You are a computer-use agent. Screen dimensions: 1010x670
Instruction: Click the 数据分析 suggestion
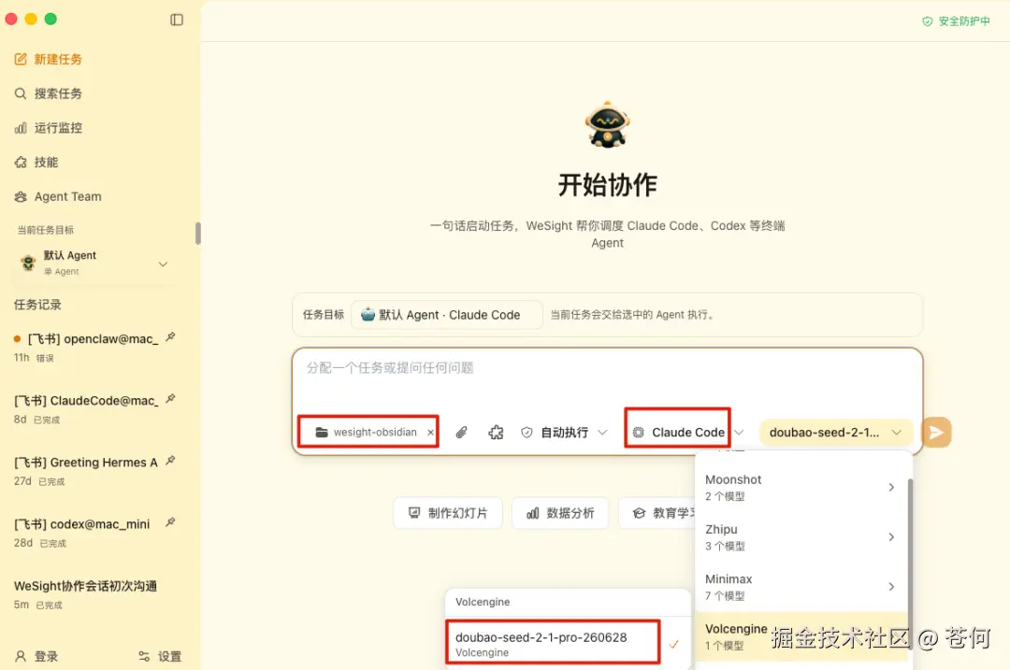click(x=560, y=513)
